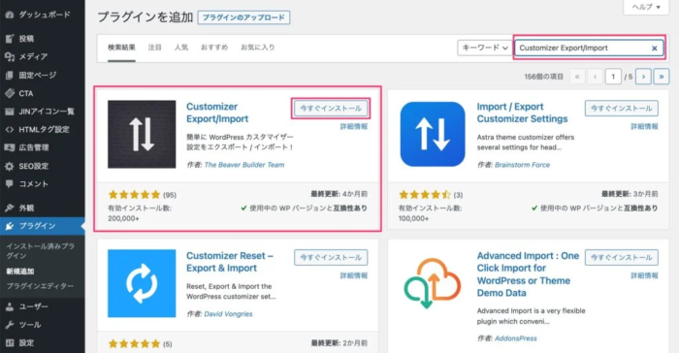Click the 固定ページ pages icon
The height and width of the screenshot is (353, 679).
(x=9, y=75)
